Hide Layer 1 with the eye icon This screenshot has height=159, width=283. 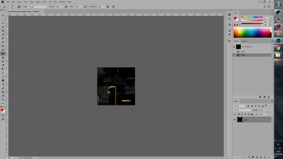(235, 120)
